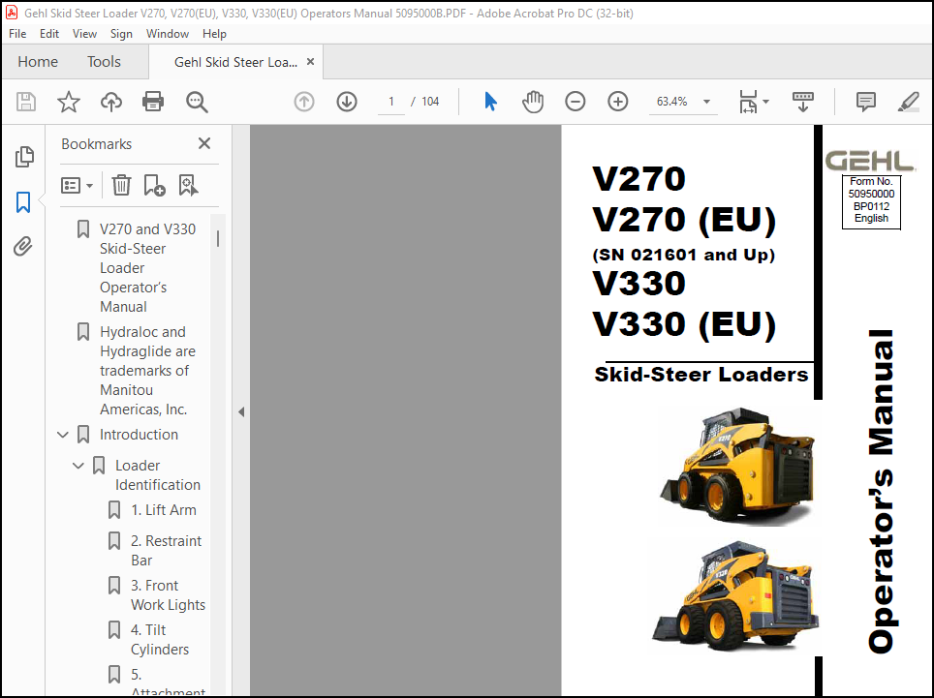The width and height of the screenshot is (934, 698).
Task: Add a new bookmark
Action: [x=154, y=185]
